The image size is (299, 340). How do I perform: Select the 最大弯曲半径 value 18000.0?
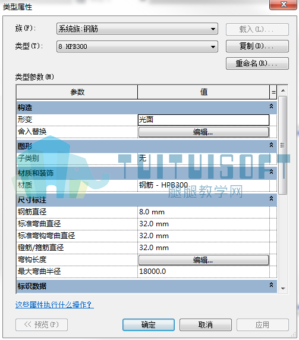[x=203, y=272]
